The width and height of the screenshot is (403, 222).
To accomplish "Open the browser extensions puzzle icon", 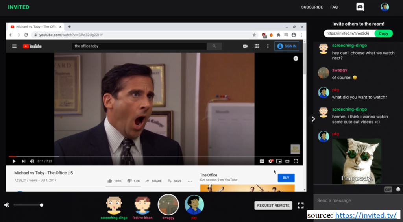I will tap(278, 35).
